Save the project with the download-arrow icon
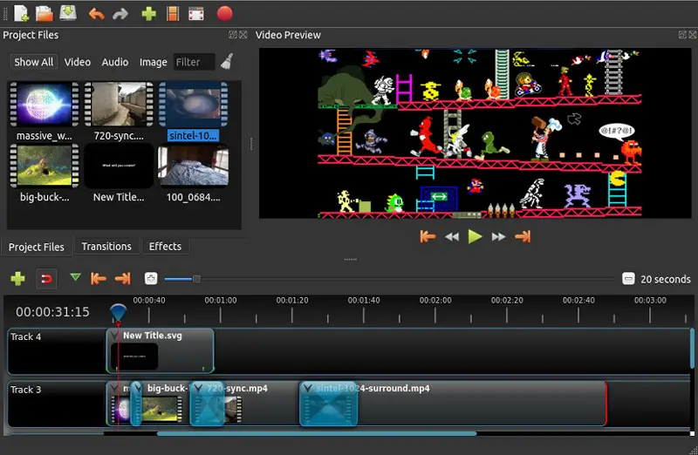Image resolution: width=698 pixels, height=455 pixels. (68, 13)
